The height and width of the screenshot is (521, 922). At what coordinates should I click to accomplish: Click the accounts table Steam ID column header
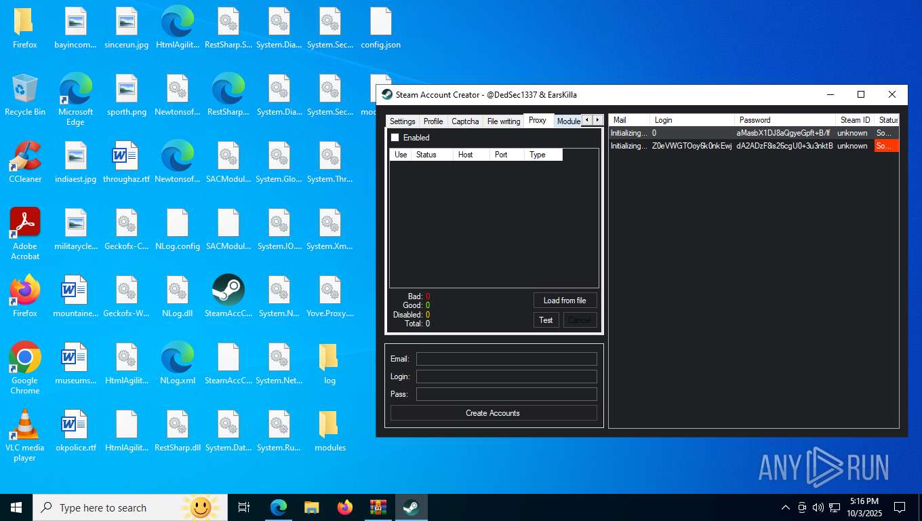click(x=854, y=120)
